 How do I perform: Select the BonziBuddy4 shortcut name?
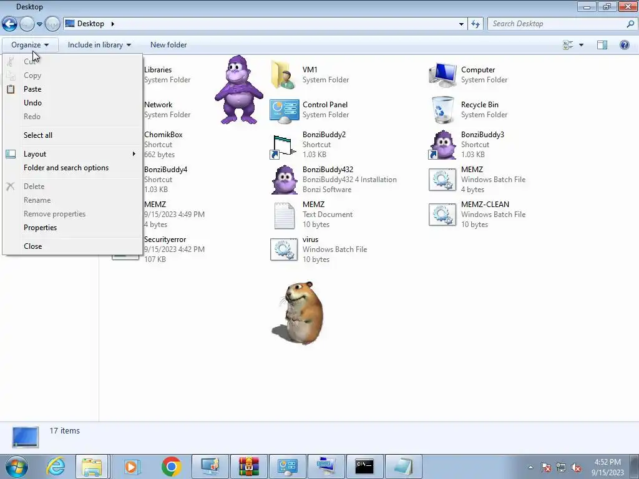(x=165, y=170)
